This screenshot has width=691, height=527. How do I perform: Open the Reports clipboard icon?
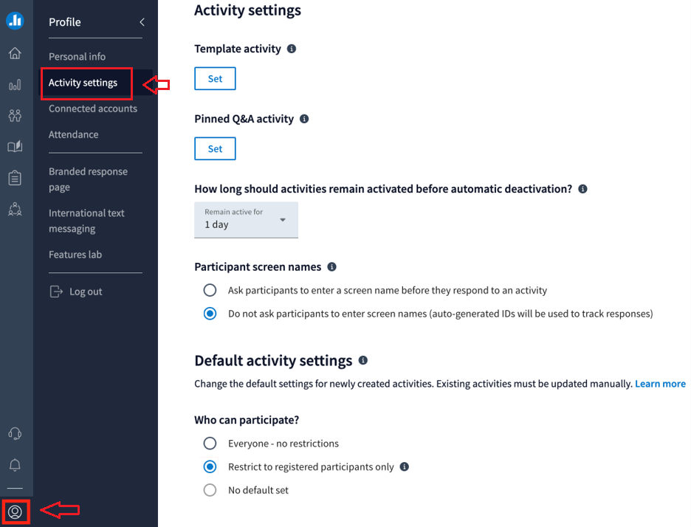pyautogui.click(x=15, y=178)
